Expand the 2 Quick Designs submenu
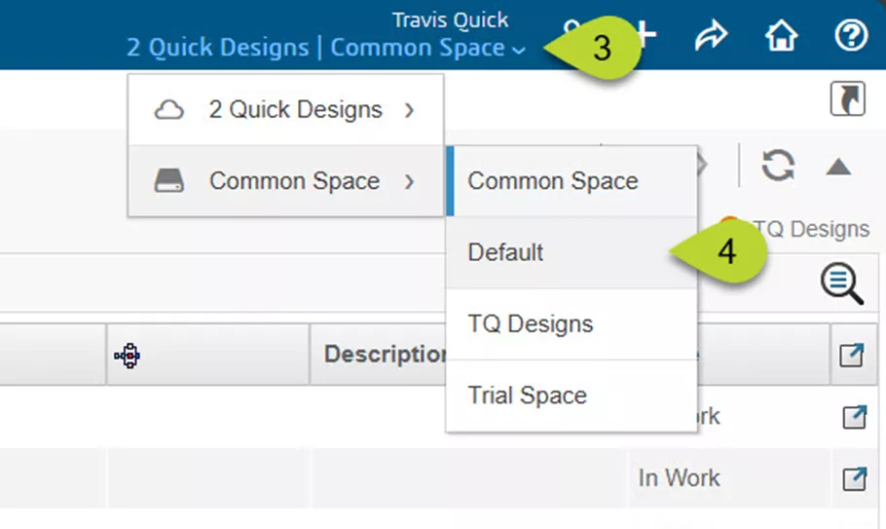This screenshot has height=529, width=886. pyautogui.click(x=286, y=110)
